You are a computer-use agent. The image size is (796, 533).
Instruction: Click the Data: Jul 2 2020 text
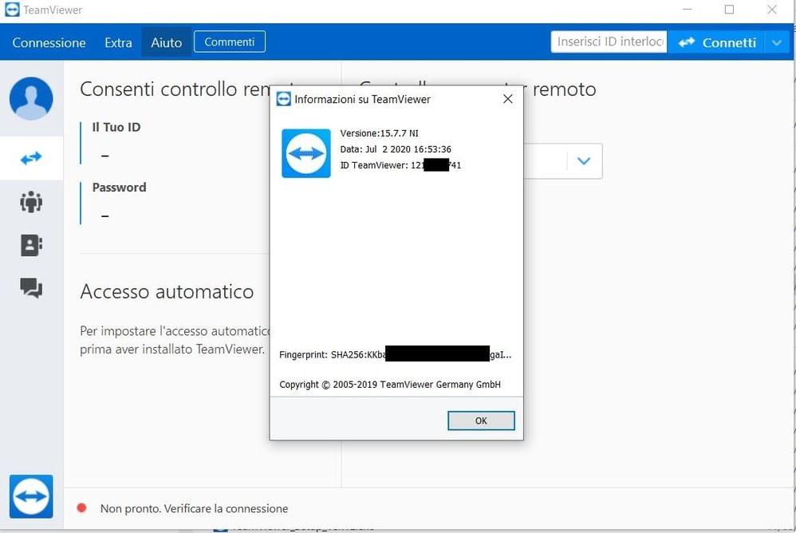tap(396, 149)
